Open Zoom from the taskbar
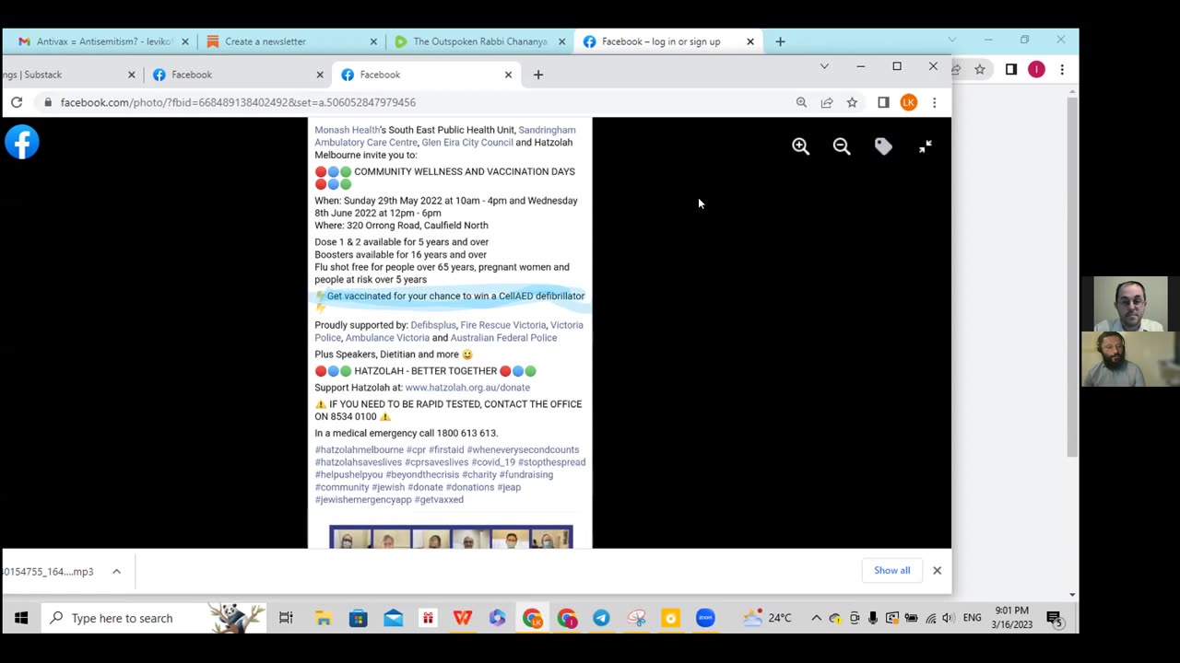 click(x=705, y=618)
